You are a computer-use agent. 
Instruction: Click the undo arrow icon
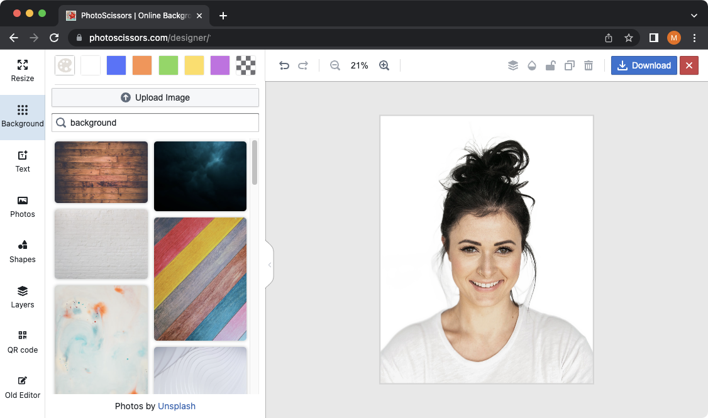(284, 65)
